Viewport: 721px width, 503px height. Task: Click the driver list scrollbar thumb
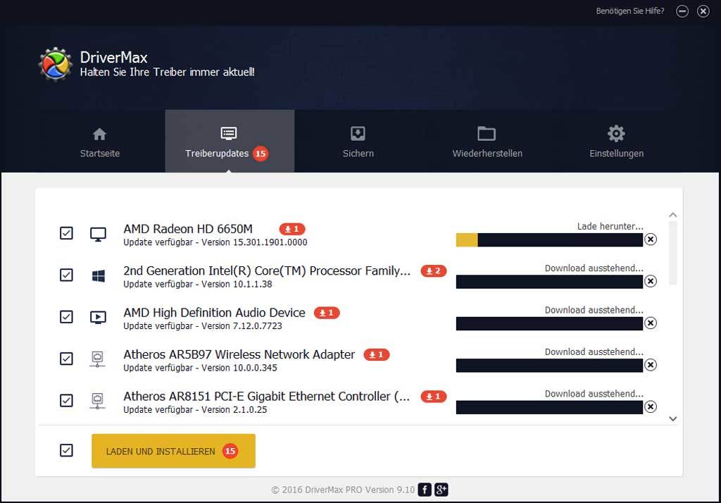[672, 253]
